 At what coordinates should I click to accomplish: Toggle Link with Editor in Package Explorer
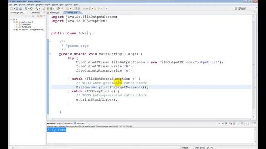pos(41,17)
